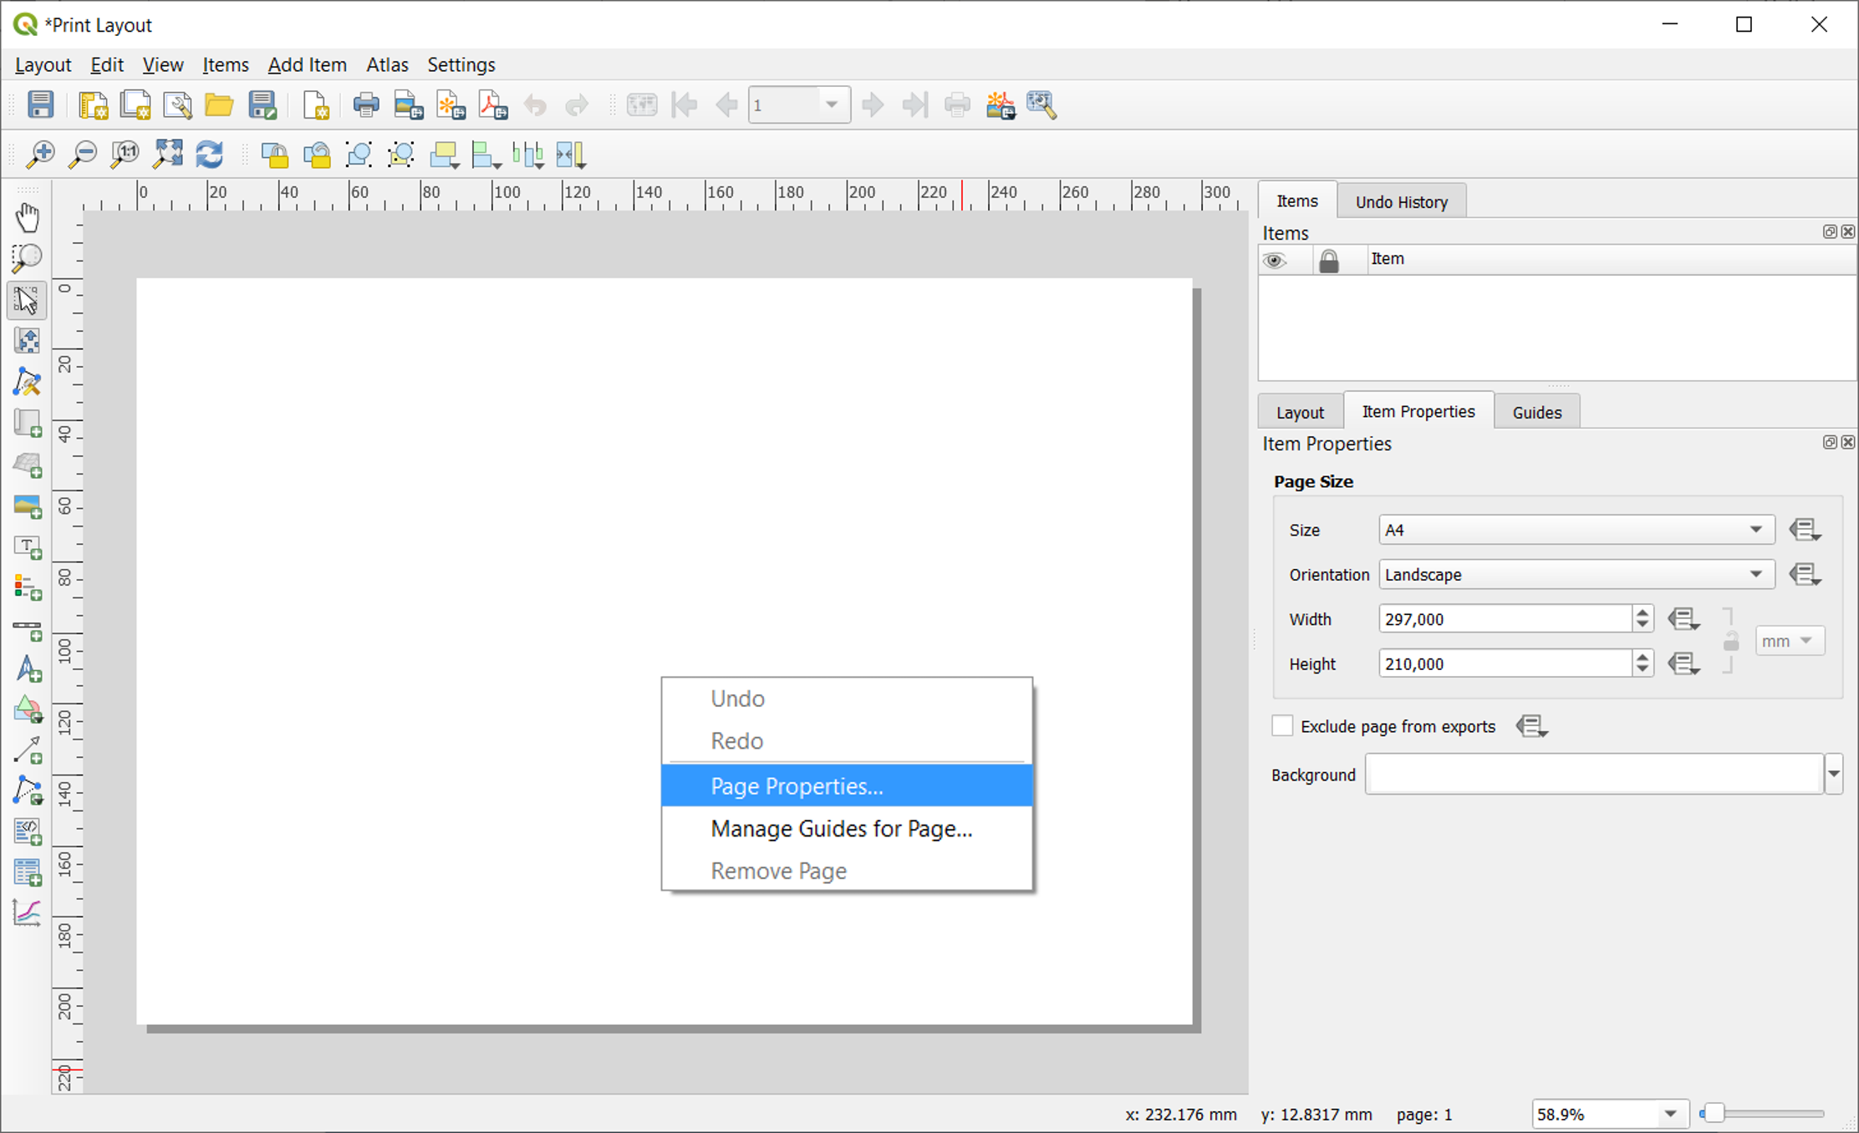Image resolution: width=1859 pixels, height=1133 pixels.
Task: Activate the Select/Move Item tool
Action: tap(27, 300)
